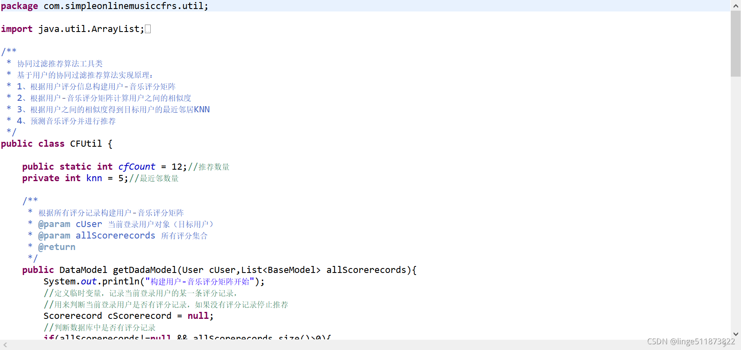The height and width of the screenshot is (350, 741).
Task: Click the cfCount field name
Action: click(137, 167)
